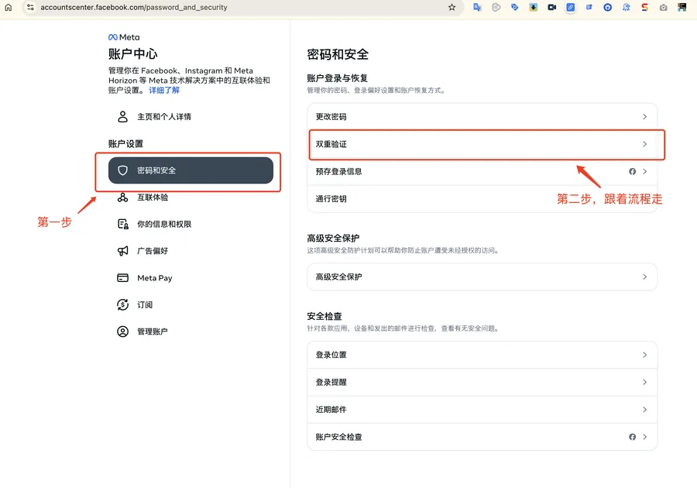Click the document lock icon for 你的信息和权限

pyautogui.click(x=122, y=224)
